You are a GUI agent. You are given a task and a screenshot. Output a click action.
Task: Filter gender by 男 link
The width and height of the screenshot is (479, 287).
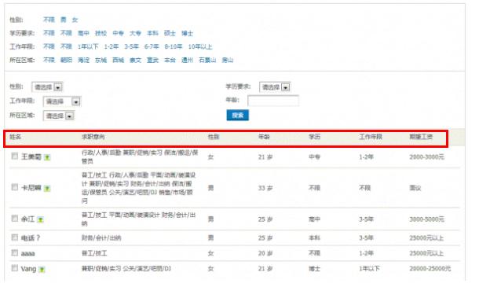(x=64, y=20)
